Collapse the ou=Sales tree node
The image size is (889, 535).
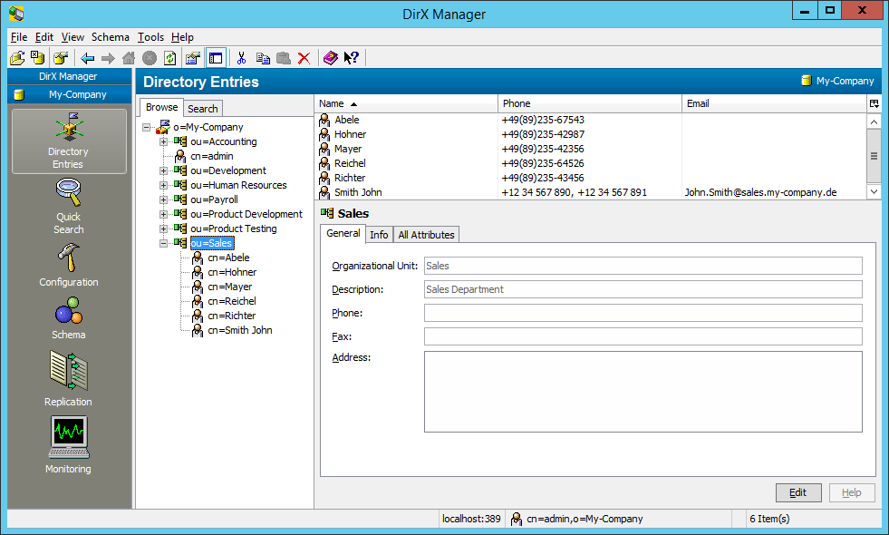point(163,243)
